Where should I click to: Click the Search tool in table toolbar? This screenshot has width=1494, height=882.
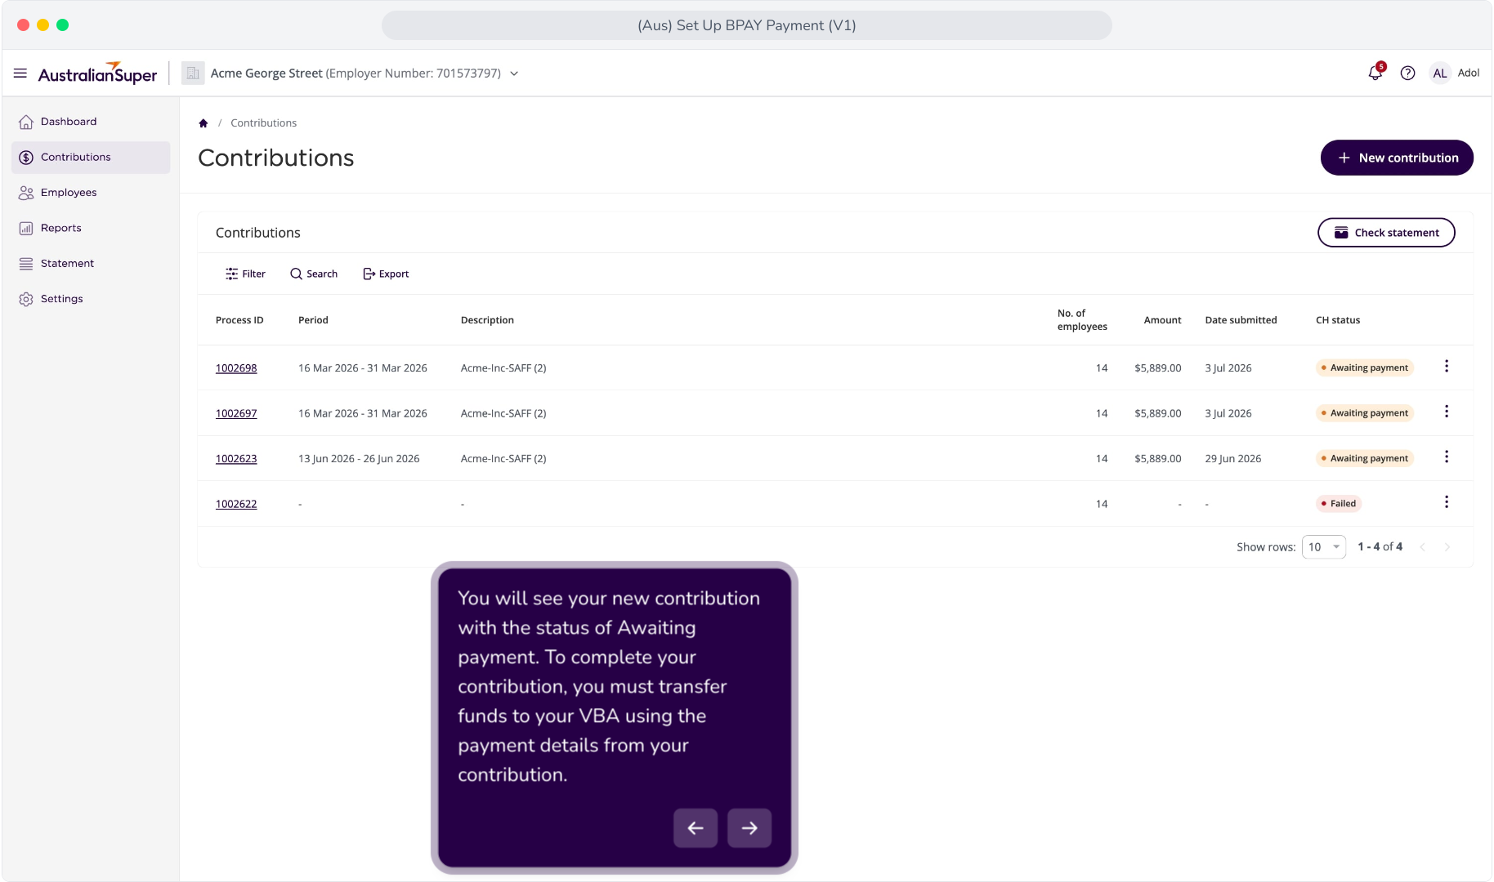click(x=314, y=274)
